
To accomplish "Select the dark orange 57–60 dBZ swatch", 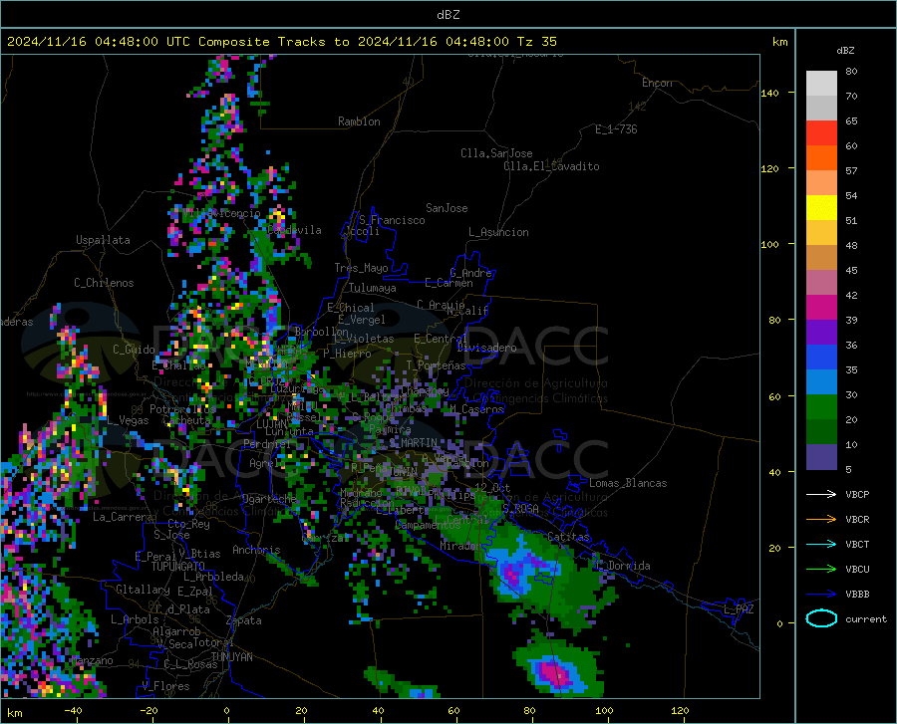I will pyautogui.click(x=821, y=158).
